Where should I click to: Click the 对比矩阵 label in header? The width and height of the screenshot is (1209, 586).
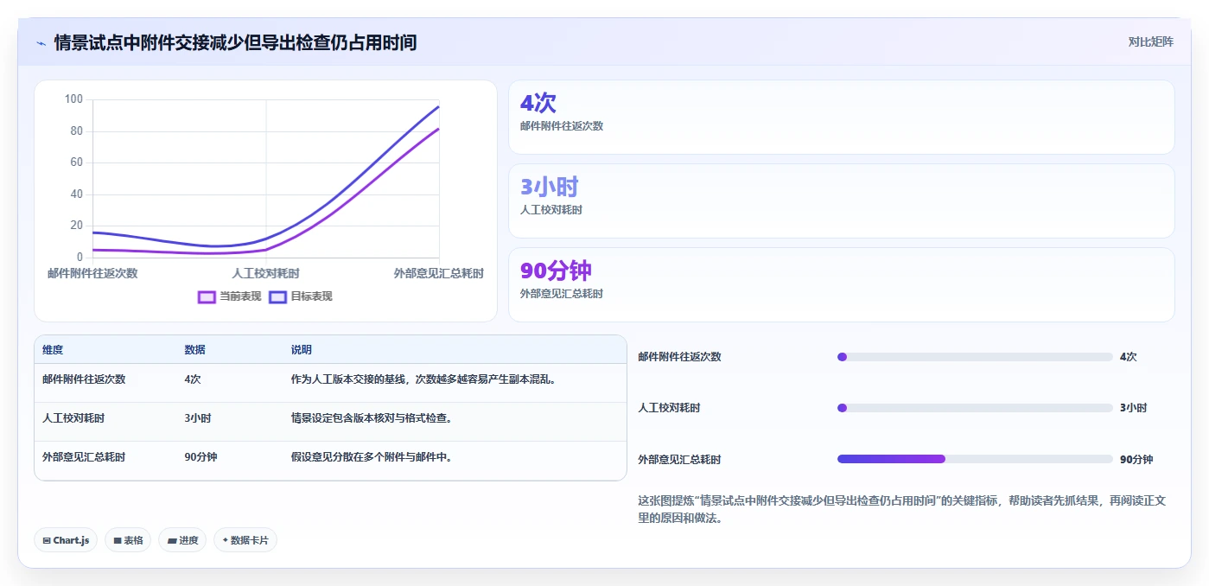1150,41
